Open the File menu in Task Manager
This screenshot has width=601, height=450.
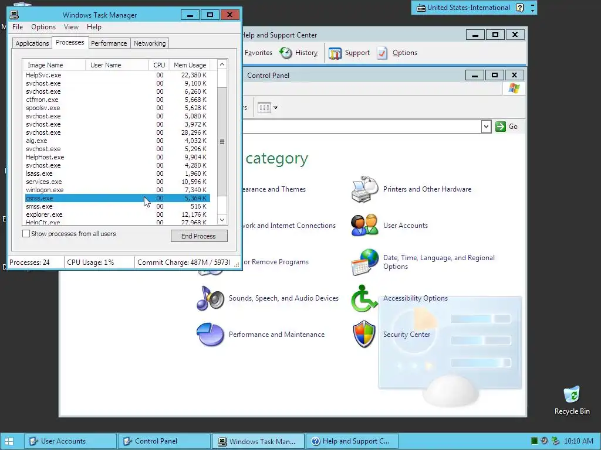pyautogui.click(x=18, y=27)
